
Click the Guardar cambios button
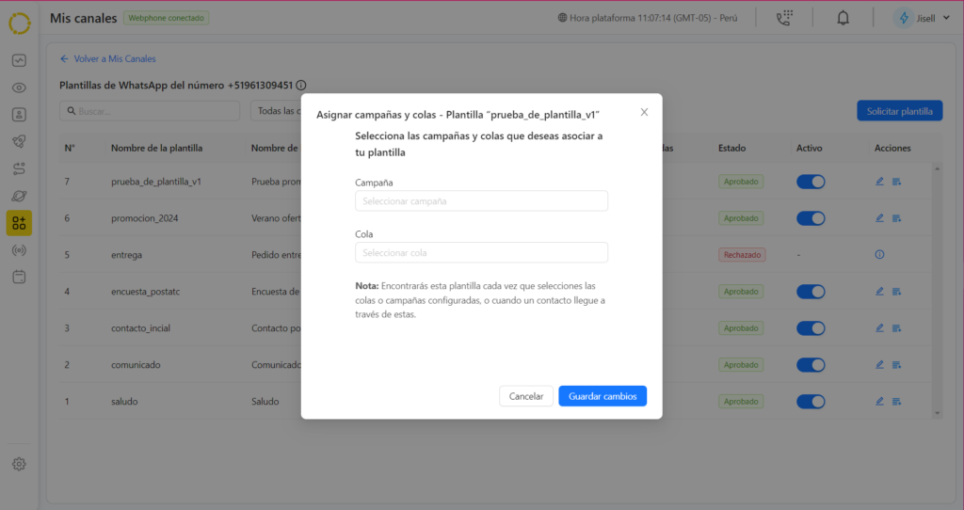602,396
